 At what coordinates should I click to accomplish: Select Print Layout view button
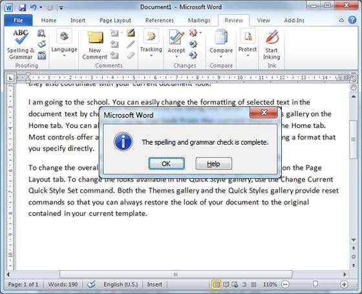click(216, 284)
